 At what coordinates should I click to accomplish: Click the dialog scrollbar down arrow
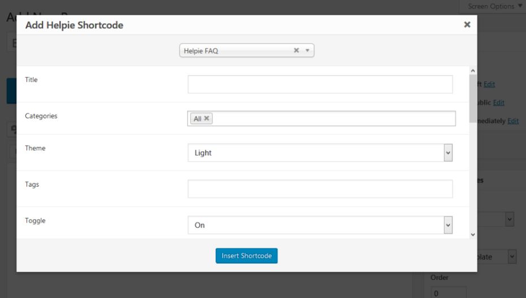tap(473, 234)
